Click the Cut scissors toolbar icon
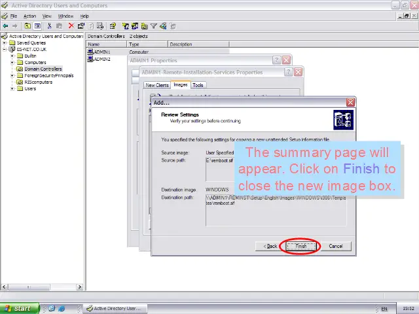This screenshot has height=314, width=419. [49, 26]
